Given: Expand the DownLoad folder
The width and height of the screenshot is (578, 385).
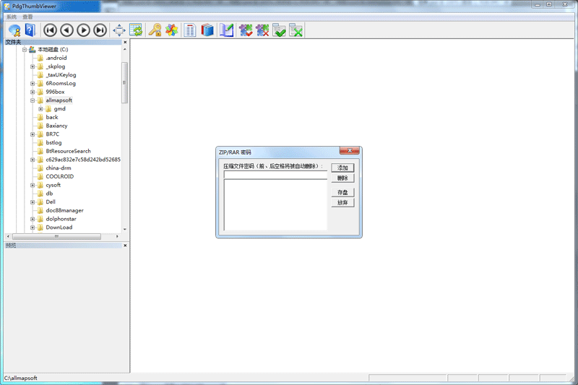Looking at the screenshot, I should pyautogui.click(x=33, y=228).
